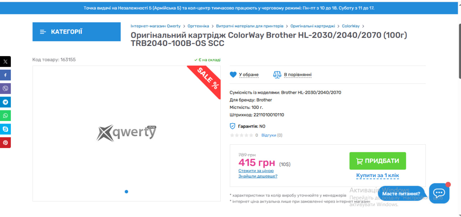Viewport: 461px width, 217px height.
Task: Share via the Skype icon
Action: coord(5,129)
